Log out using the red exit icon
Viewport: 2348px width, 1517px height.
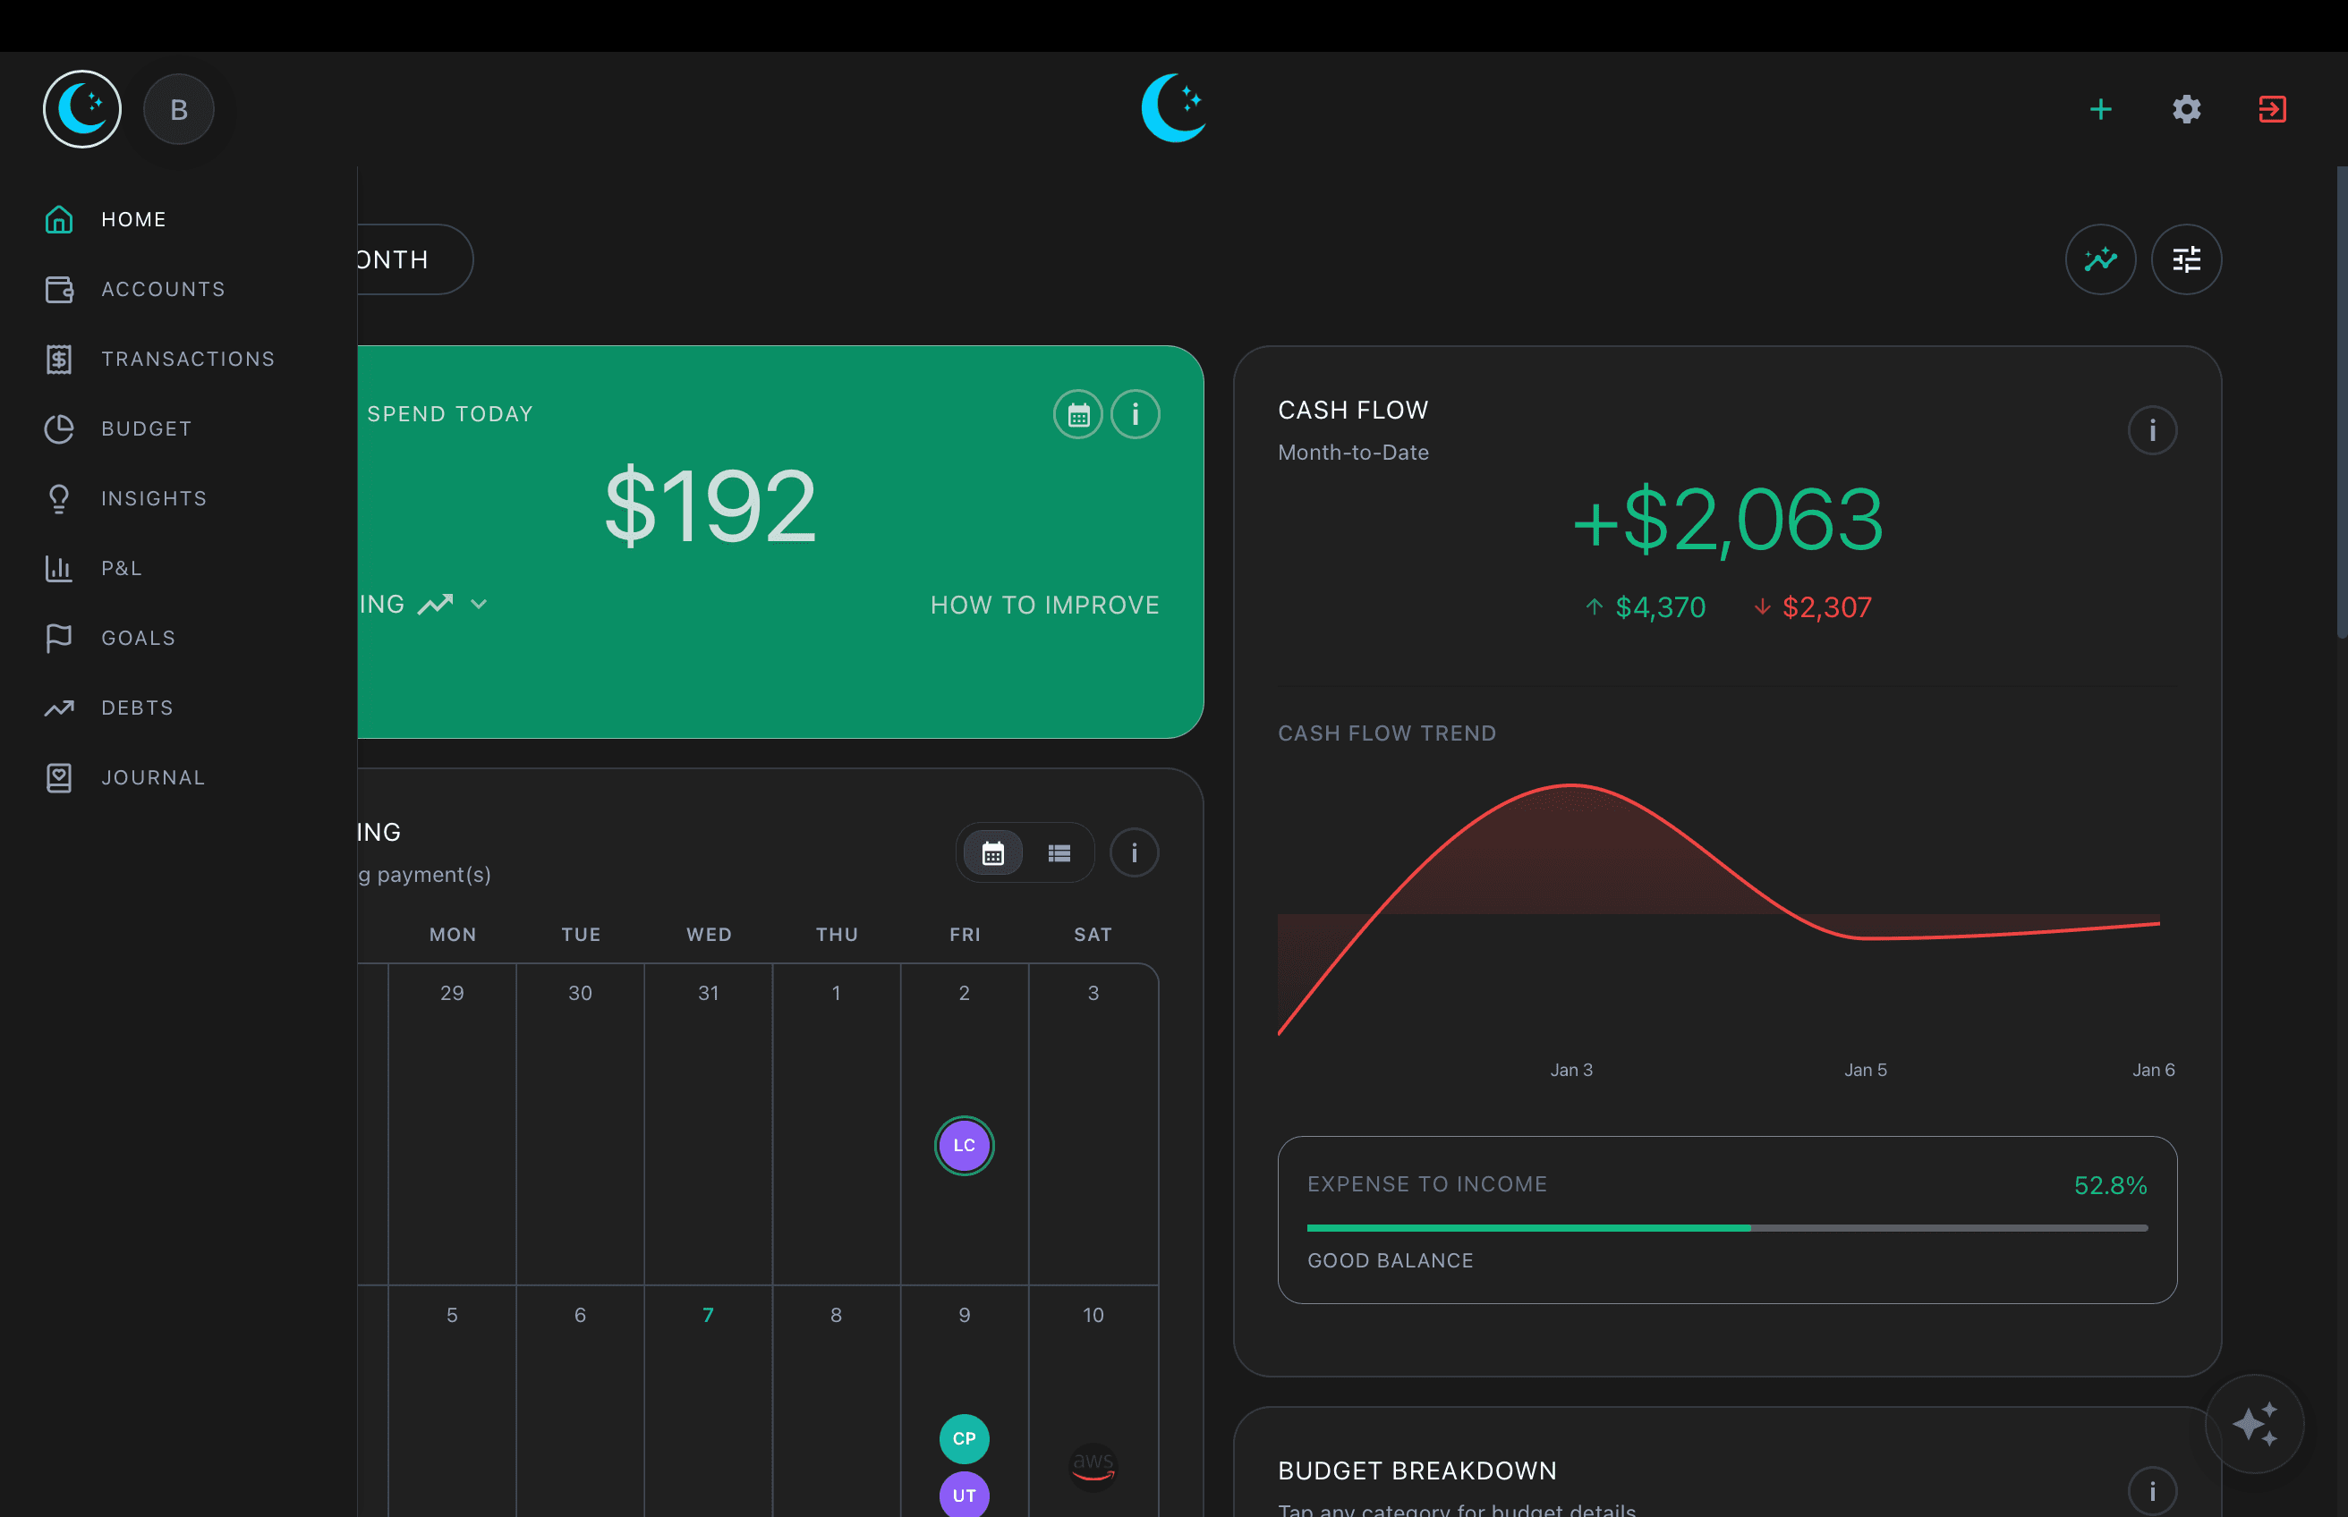pyautogui.click(x=2271, y=109)
